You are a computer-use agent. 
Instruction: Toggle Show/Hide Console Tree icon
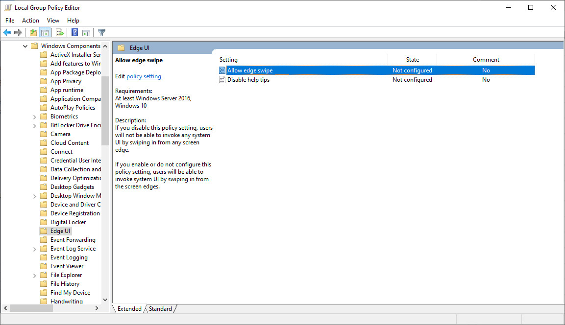click(x=45, y=33)
